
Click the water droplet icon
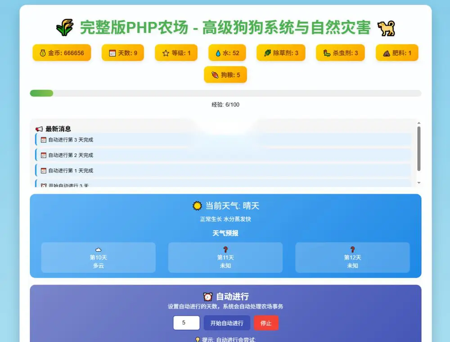coord(218,53)
